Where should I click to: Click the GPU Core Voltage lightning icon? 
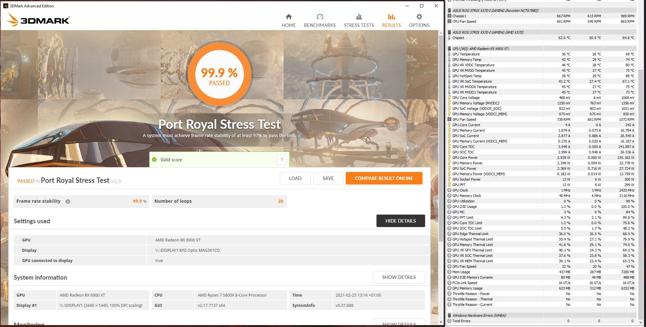tap(449, 98)
